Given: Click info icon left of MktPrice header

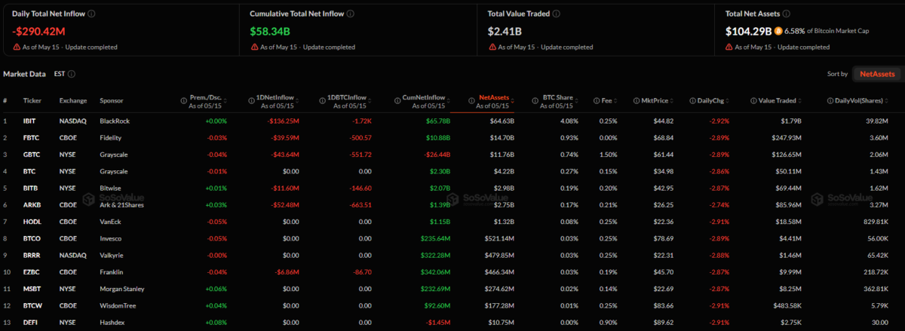Looking at the screenshot, I should click(638, 100).
